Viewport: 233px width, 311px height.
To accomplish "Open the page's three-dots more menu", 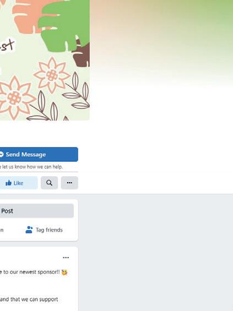I will 69,183.
